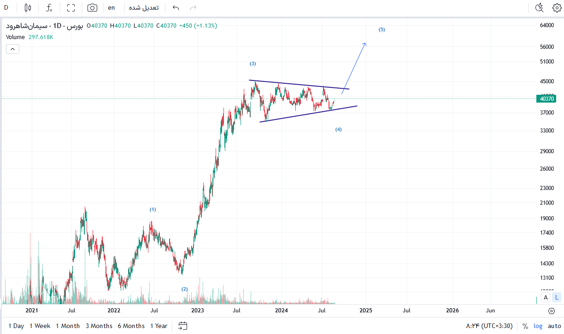Select the (1) wave label on chart
Image resolution: width=564 pixels, height=334 pixels.
153,209
